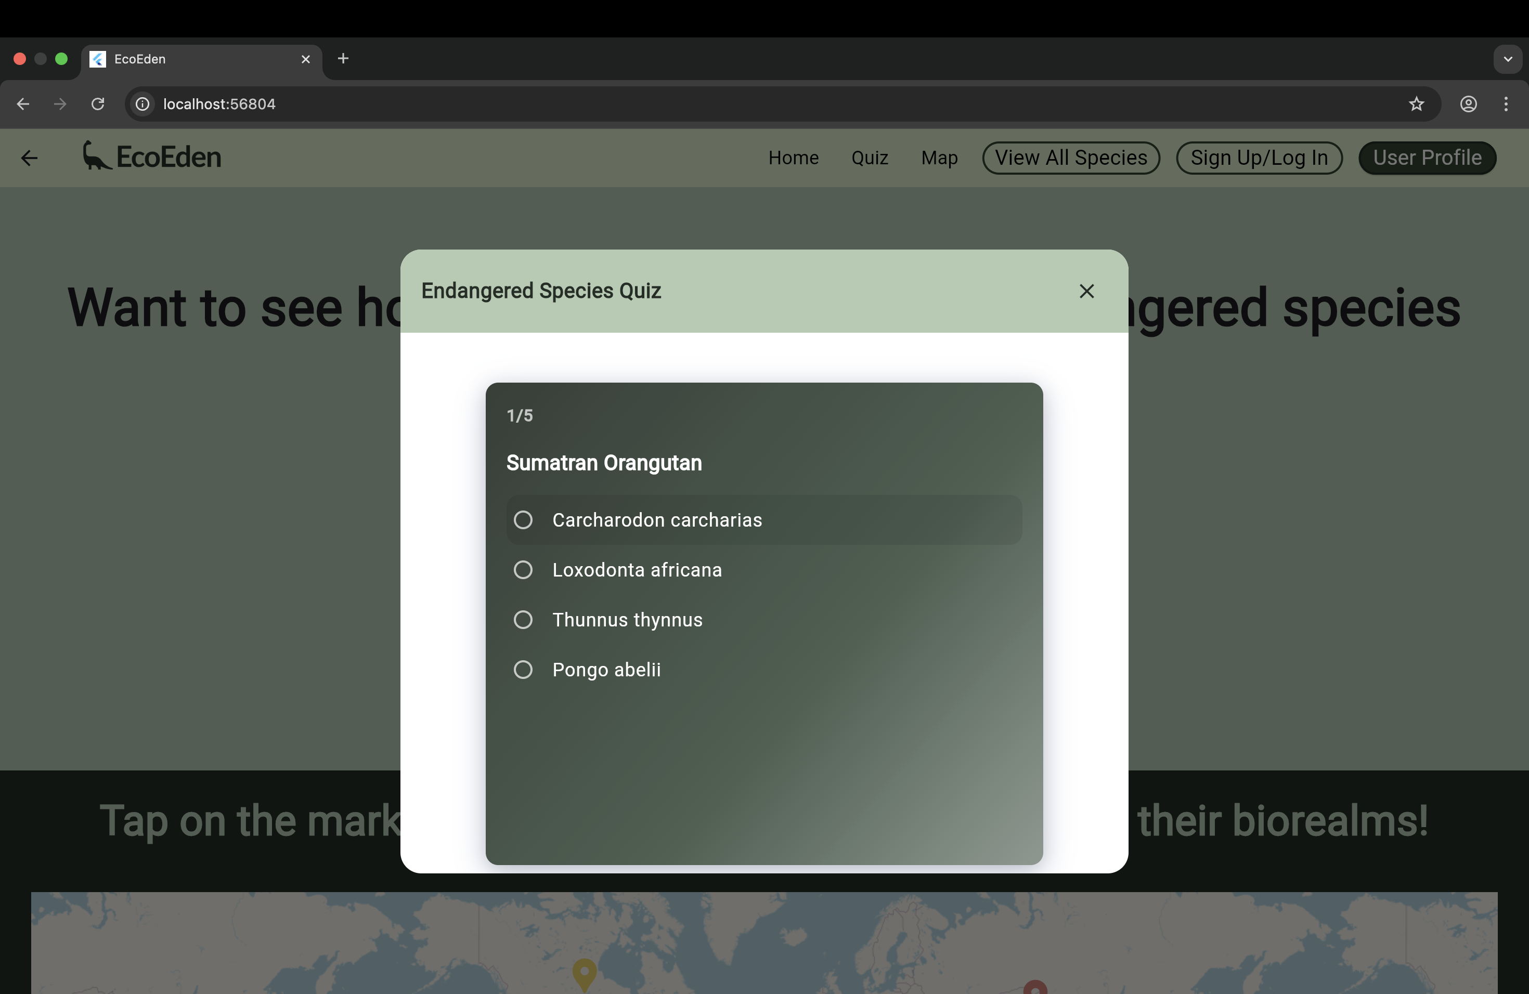This screenshot has height=994, width=1529.
Task: Open the Sign Up/Log In button
Action: tap(1259, 158)
